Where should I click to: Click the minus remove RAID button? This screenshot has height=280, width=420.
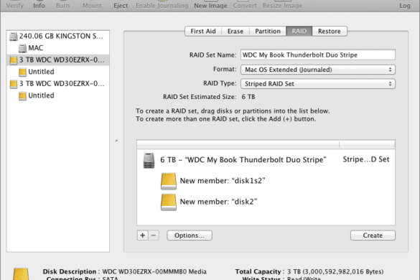[x=154, y=235]
